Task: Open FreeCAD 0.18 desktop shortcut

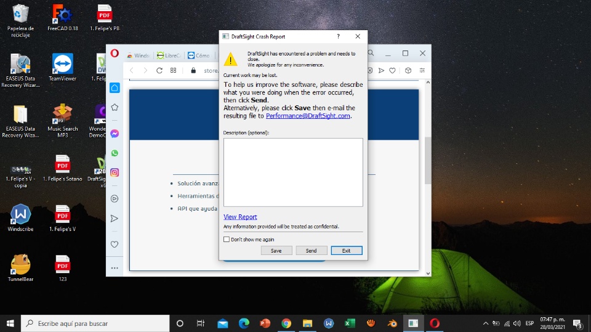Action: click(63, 17)
